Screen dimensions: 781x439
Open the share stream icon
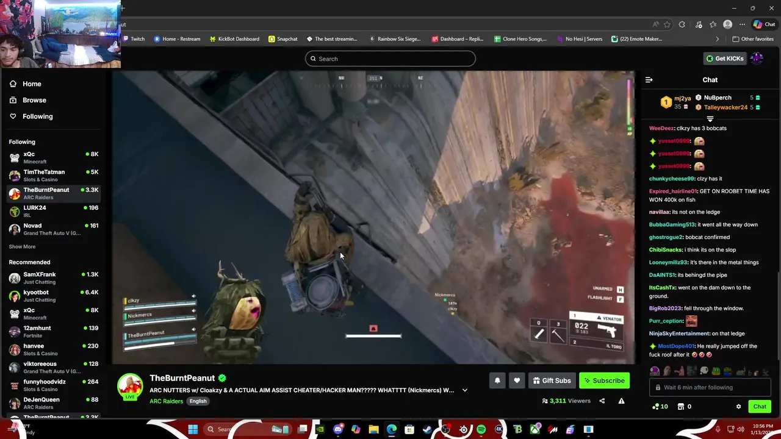(602, 401)
